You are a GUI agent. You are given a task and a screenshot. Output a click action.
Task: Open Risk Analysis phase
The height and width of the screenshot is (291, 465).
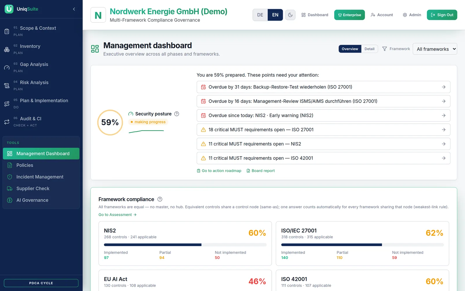click(x=41, y=86)
